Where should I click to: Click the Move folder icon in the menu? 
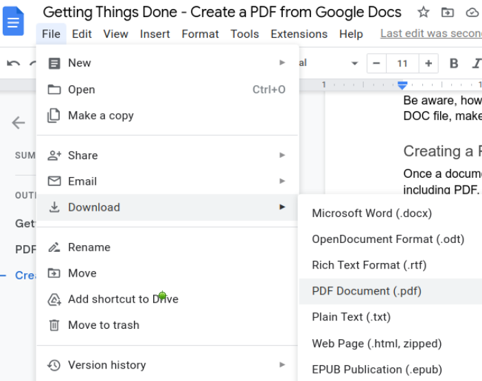(54, 273)
